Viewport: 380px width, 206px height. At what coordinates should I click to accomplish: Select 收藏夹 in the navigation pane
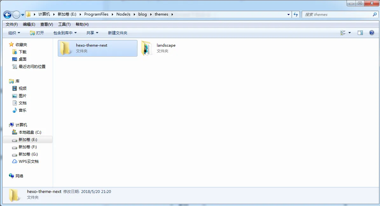pyautogui.click(x=21, y=45)
